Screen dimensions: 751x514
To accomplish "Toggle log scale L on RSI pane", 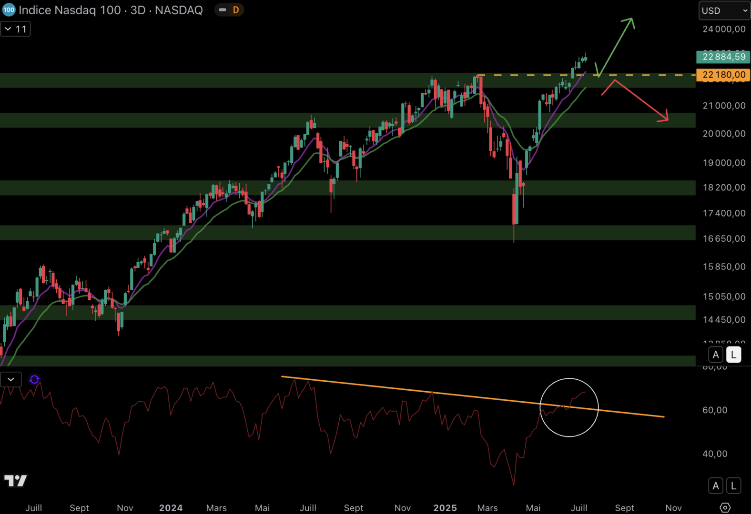I will click(x=734, y=486).
